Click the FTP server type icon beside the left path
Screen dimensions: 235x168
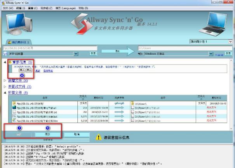click(x=5, y=54)
